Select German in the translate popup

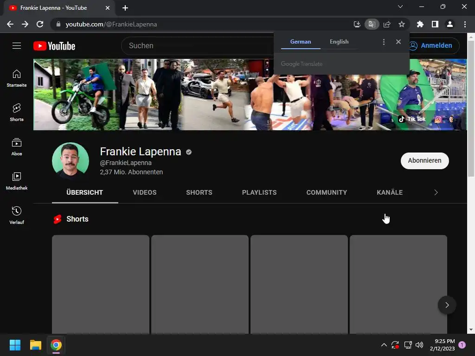pyautogui.click(x=301, y=42)
